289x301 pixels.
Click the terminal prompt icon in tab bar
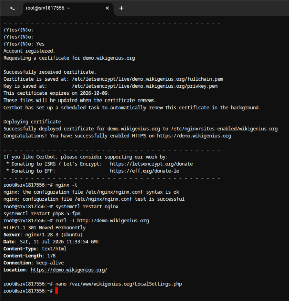tap(12, 8)
